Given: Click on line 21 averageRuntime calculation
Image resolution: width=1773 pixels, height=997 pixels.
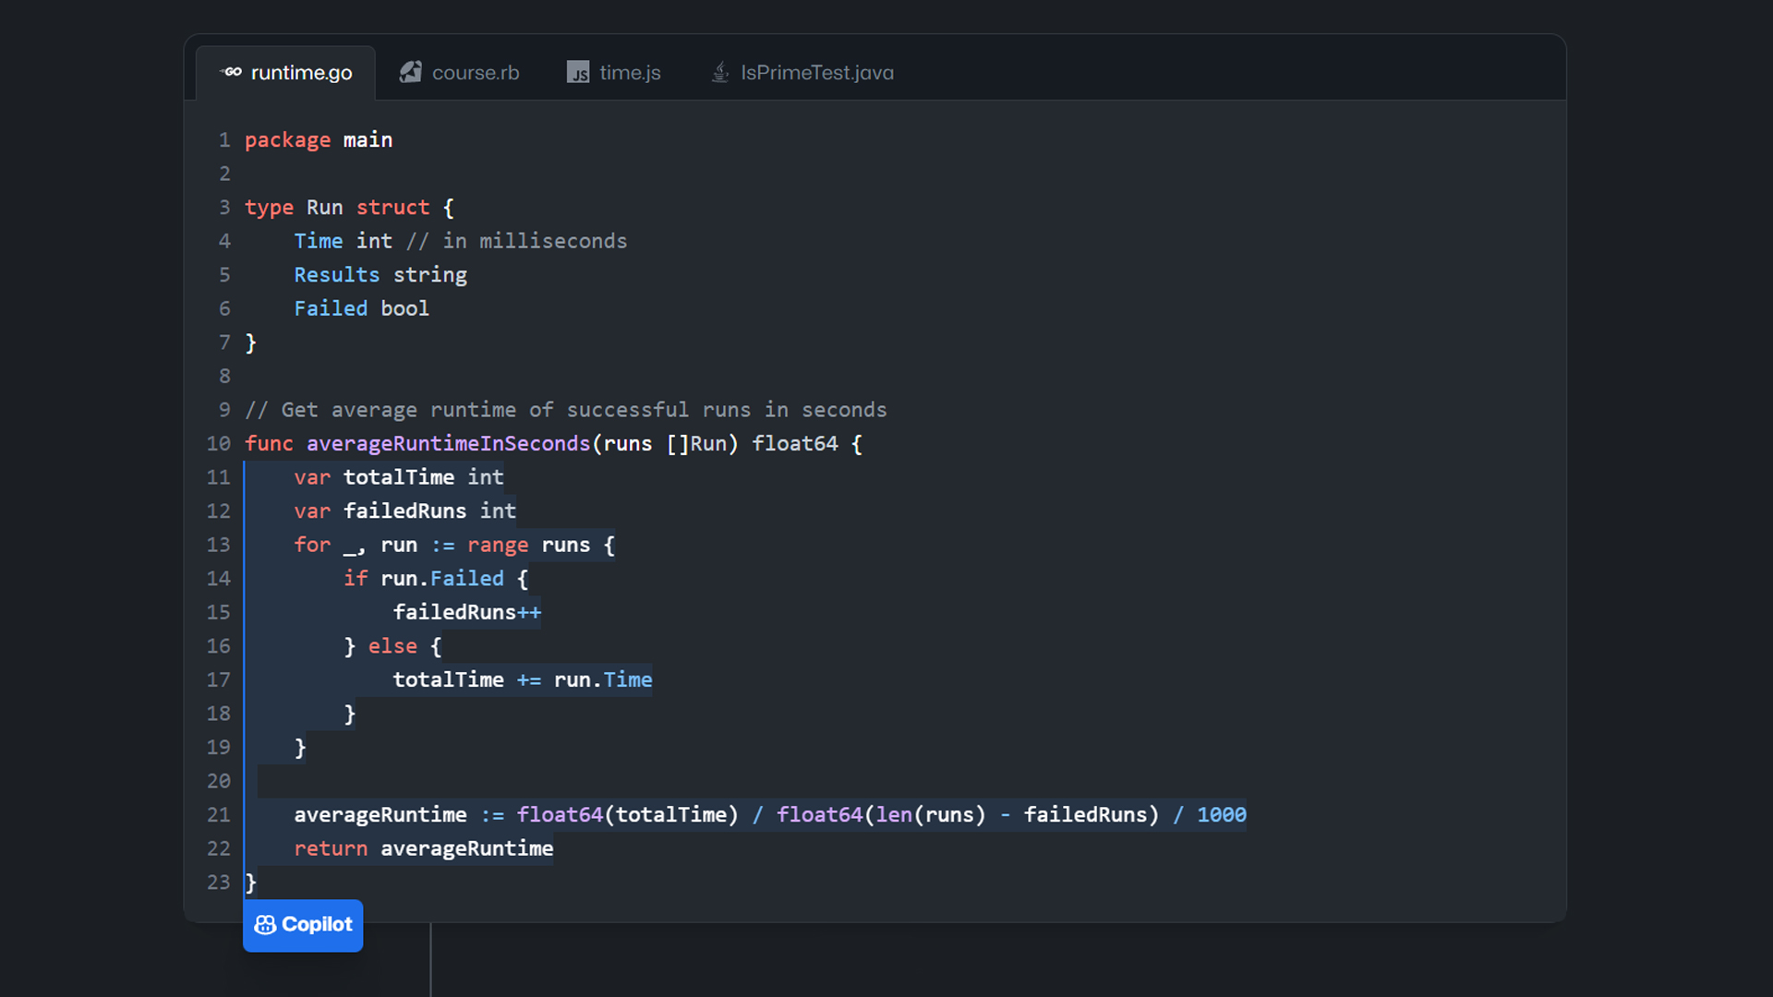Looking at the screenshot, I should [x=769, y=814].
